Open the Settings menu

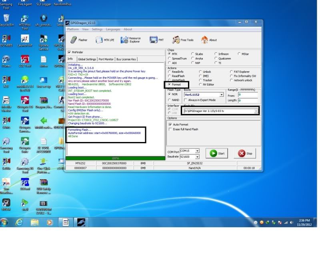pyautogui.click(x=97, y=29)
